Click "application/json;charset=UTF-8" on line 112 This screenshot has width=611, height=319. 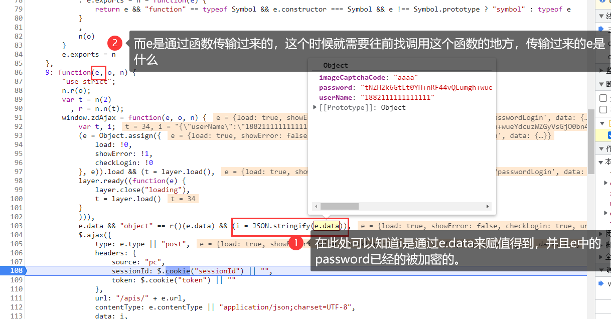click(286, 307)
